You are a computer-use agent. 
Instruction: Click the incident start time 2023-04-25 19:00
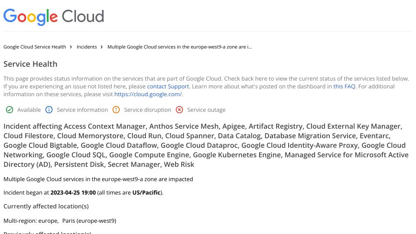73,192
